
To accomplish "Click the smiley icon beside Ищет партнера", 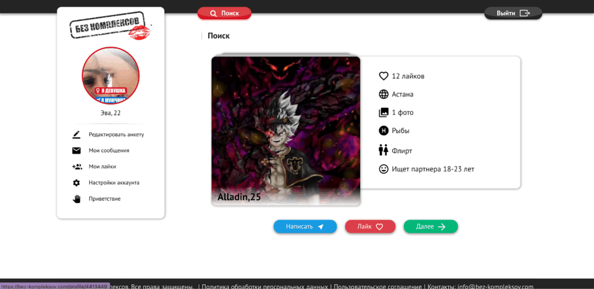I will pyautogui.click(x=383, y=169).
